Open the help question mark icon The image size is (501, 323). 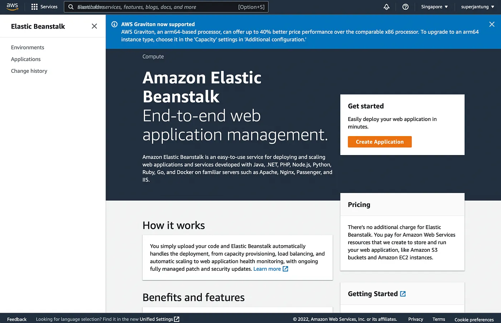[405, 7]
